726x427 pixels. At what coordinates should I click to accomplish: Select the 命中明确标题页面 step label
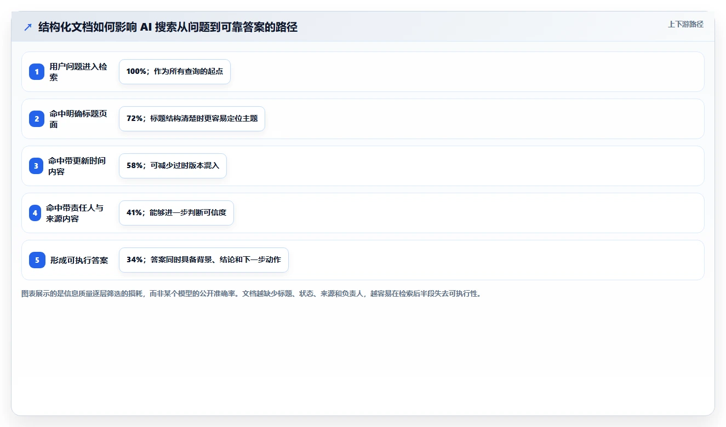point(78,119)
